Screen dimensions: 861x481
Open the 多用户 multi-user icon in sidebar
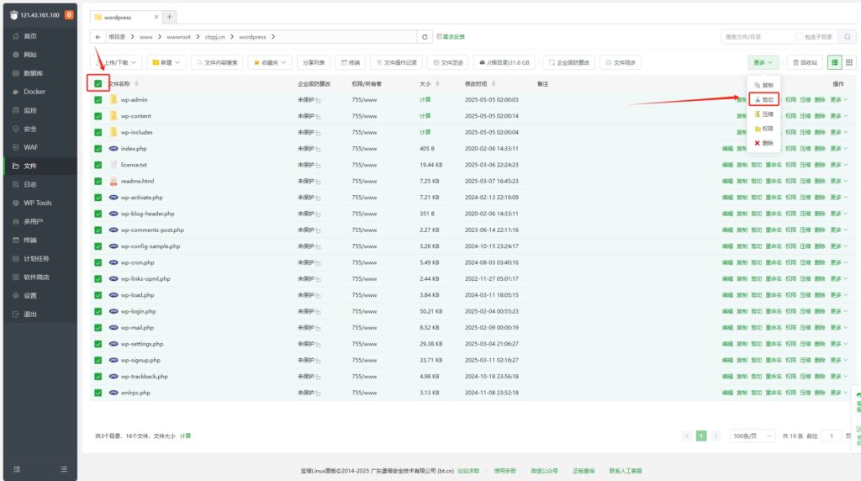point(16,222)
